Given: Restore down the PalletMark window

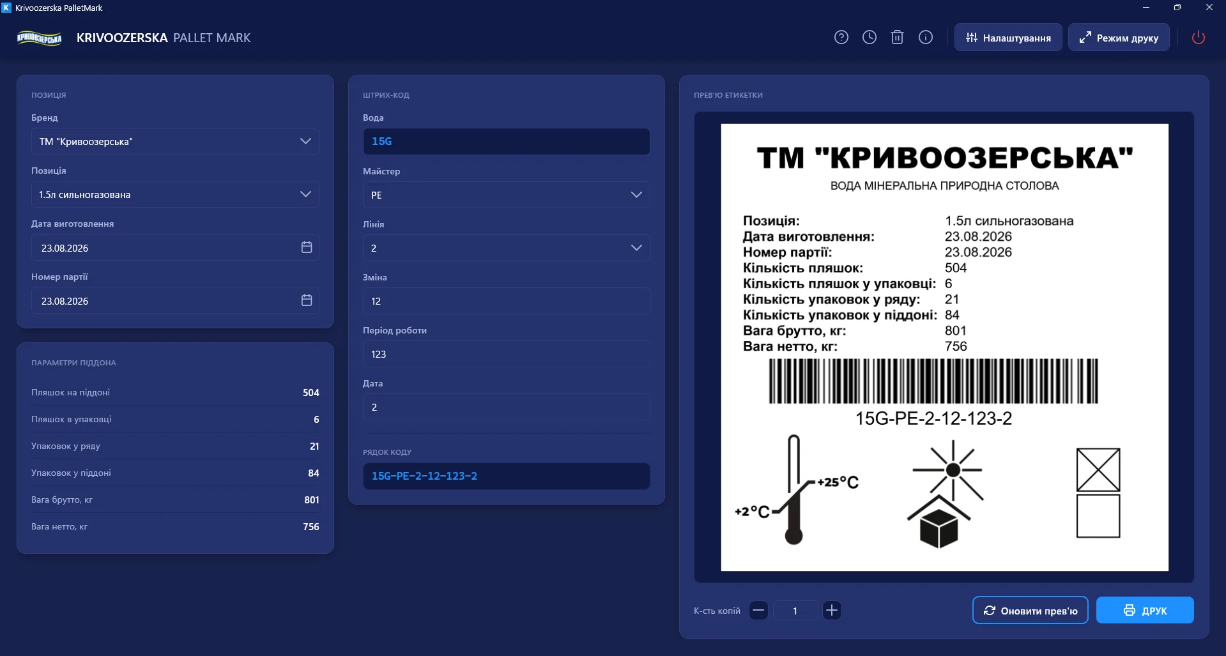Looking at the screenshot, I should pyautogui.click(x=1177, y=8).
